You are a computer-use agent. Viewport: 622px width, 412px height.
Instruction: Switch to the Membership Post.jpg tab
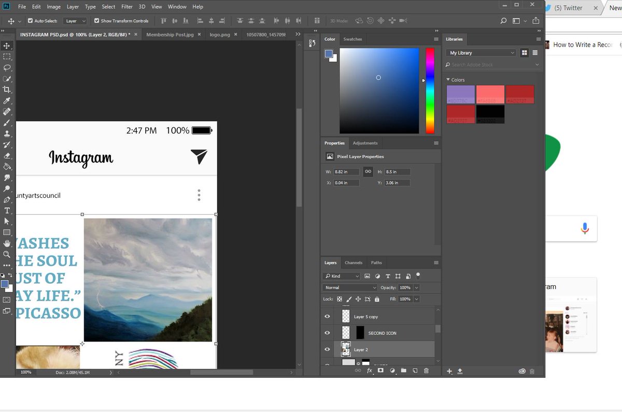click(169, 34)
